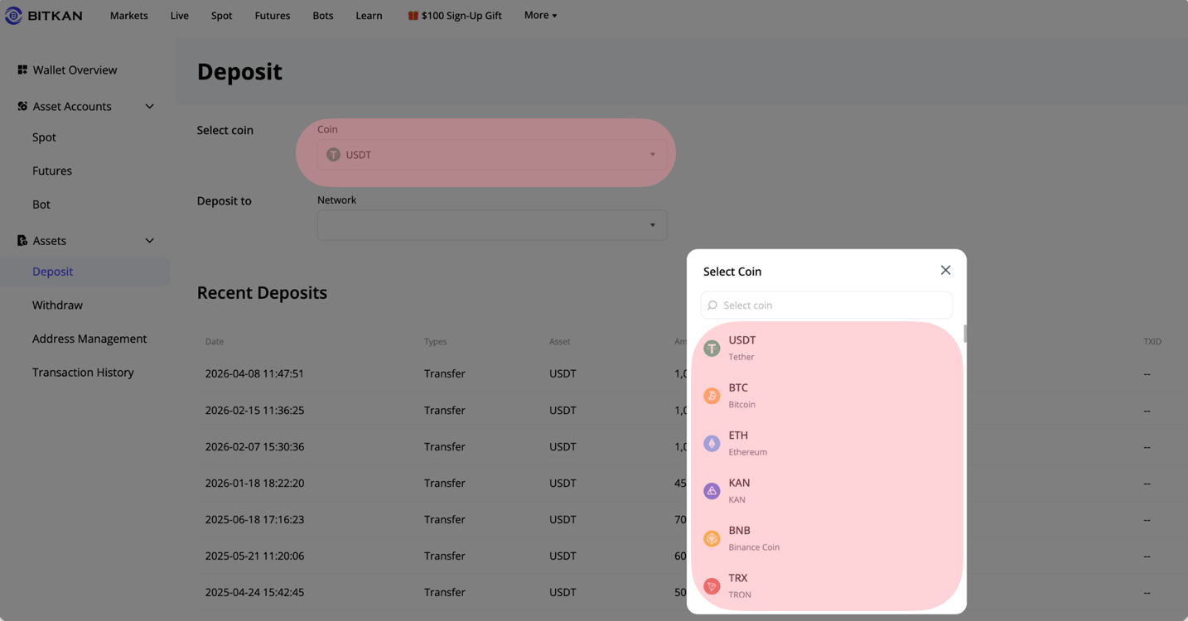The height and width of the screenshot is (621, 1188).
Task: Open the Coin USDT dropdown
Action: pyautogui.click(x=492, y=155)
